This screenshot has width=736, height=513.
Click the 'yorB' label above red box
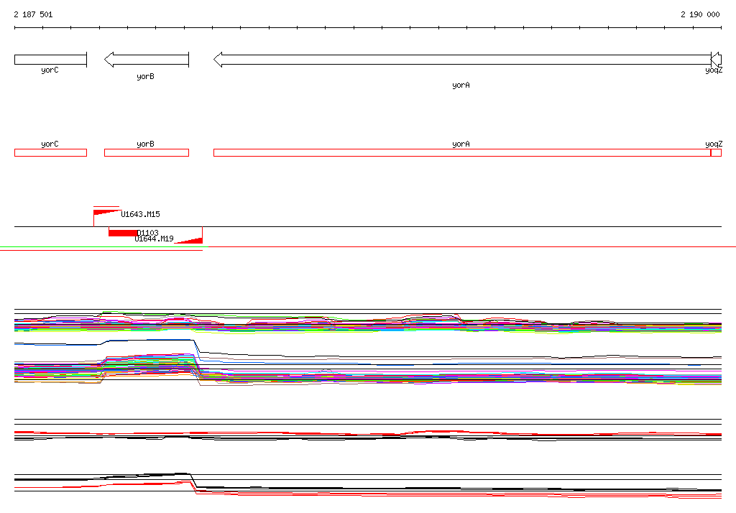(145, 144)
